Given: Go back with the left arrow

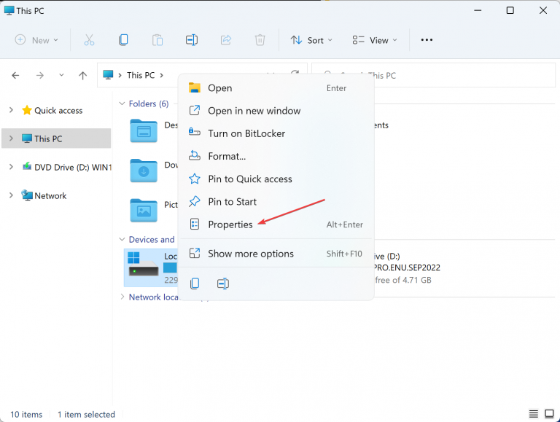Looking at the screenshot, I should coord(15,75).
